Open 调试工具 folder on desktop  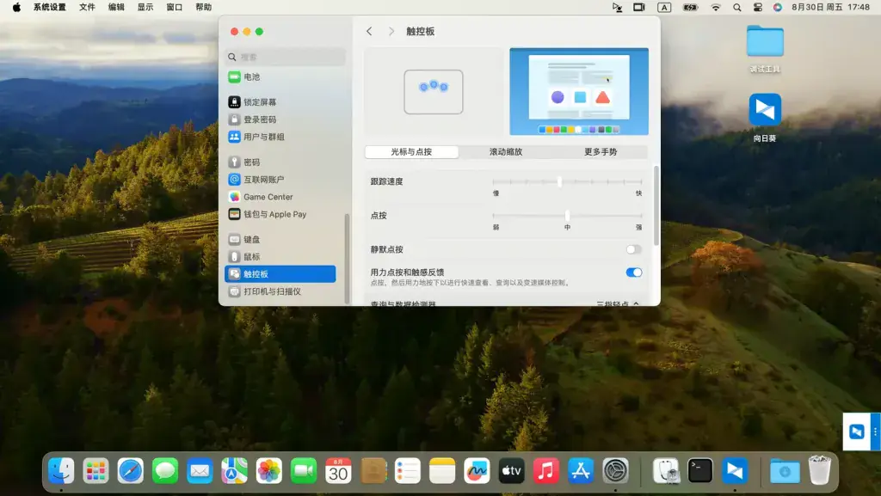[765, 48]
